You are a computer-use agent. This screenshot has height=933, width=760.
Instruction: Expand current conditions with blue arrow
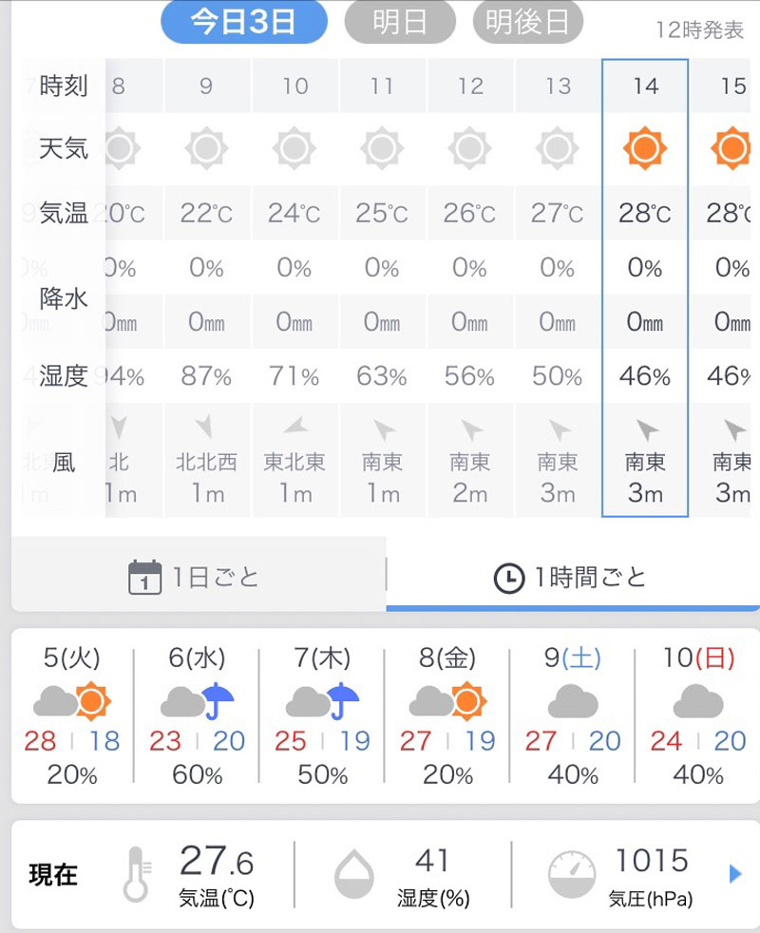[734, 873]
